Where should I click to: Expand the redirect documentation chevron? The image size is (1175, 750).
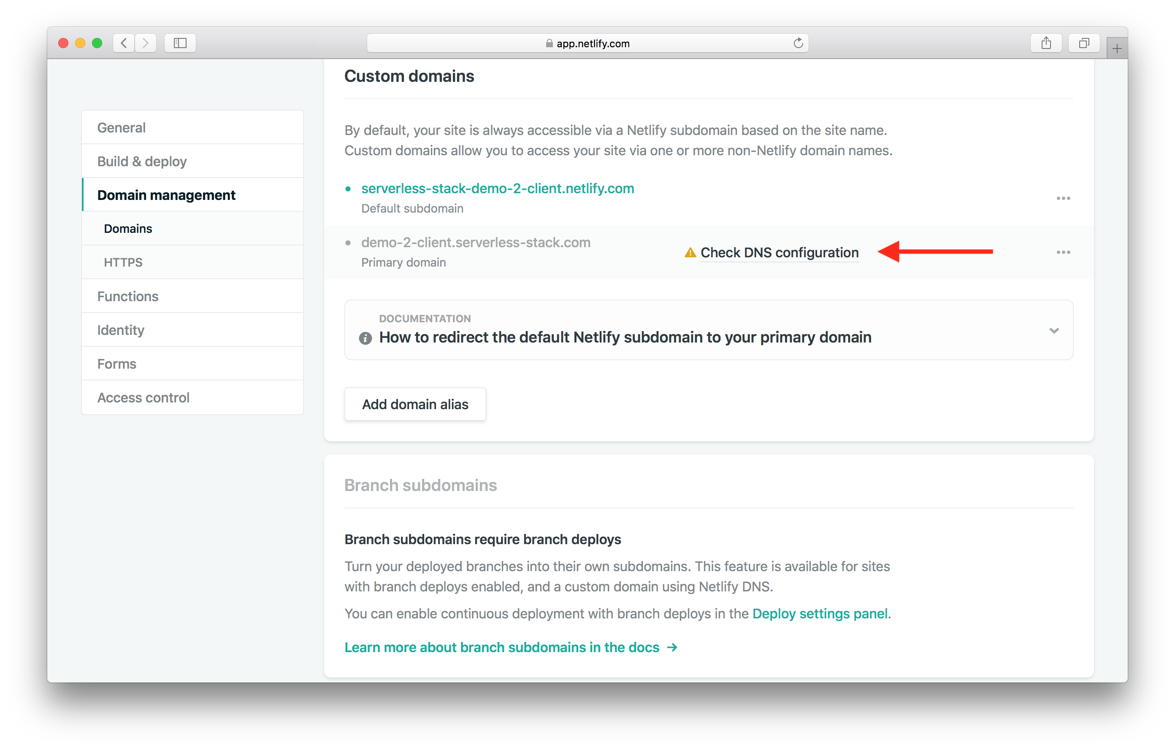(1054, 331)
